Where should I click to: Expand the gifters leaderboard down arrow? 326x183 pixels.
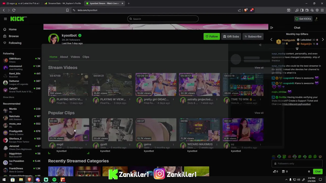click(297, 49)
